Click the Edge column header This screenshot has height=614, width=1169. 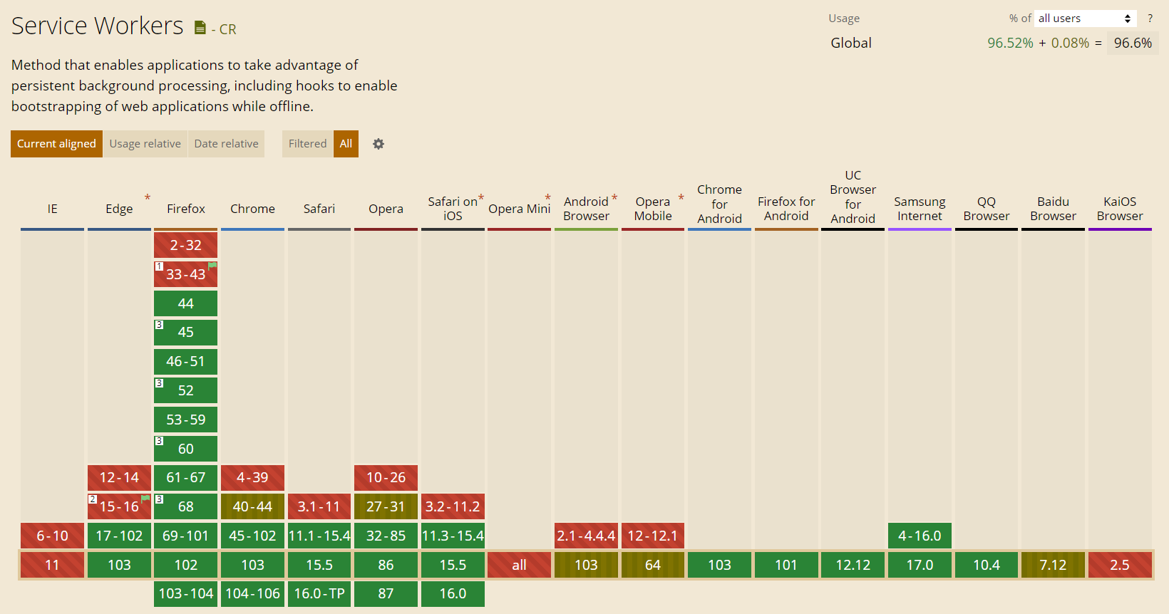click(119, 209)
